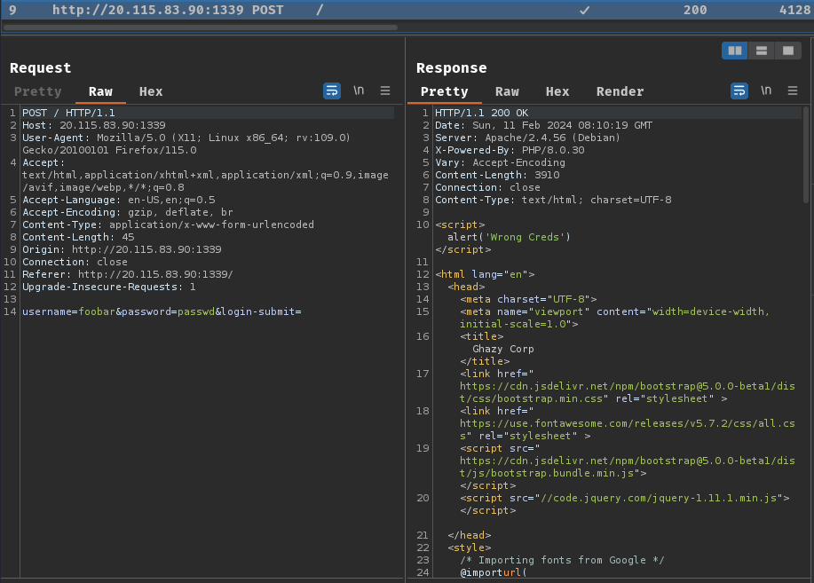Viewport: 814px width, 583px height.
Task: Toggle word wrap in Request panel
Action: point(332,91)
